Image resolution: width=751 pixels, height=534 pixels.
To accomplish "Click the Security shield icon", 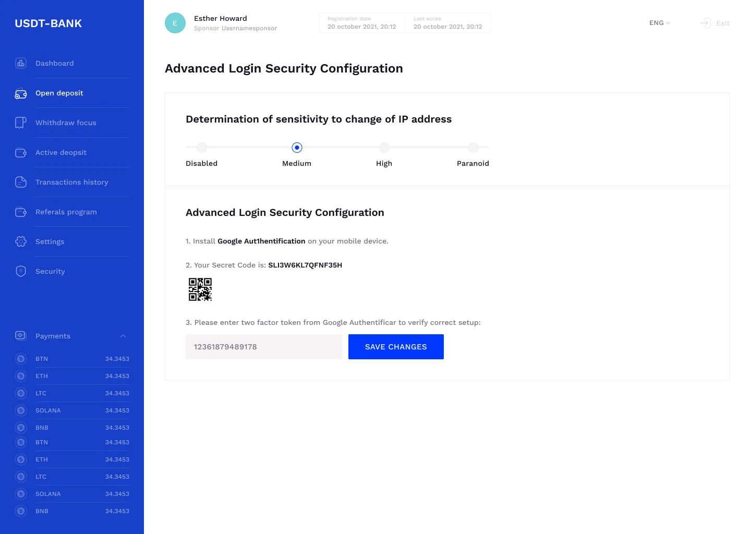I will [x=21, y=271].
